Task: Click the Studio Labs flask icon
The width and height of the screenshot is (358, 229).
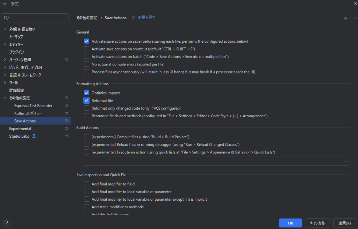Action: pyautogui.click(x=34, y=136)
